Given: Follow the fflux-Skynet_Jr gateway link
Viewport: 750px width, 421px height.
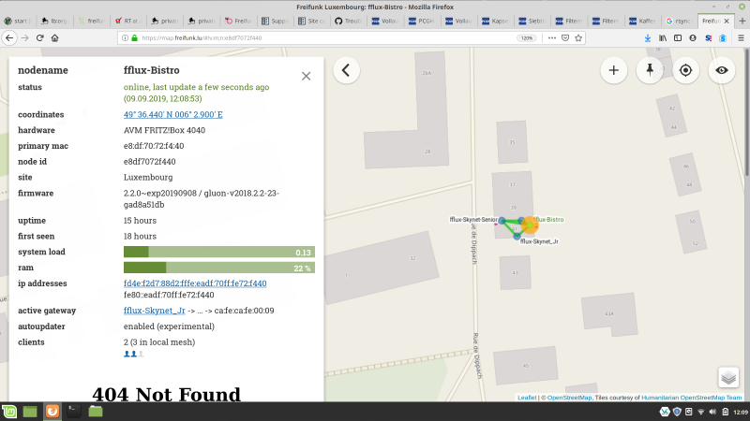Looking at the screenshot, I should [154, 311].
